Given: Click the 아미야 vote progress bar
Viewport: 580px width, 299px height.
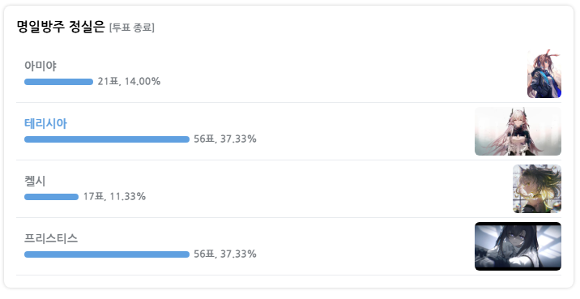Looking at the screenshot, I should pyautogui.click(x=59, y=82).
